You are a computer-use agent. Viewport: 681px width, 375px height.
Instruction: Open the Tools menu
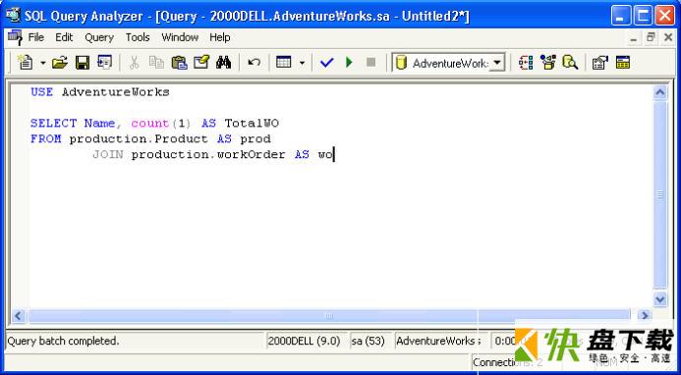tap(138, 37)
